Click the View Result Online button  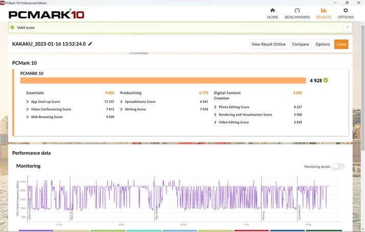[269, 44]
